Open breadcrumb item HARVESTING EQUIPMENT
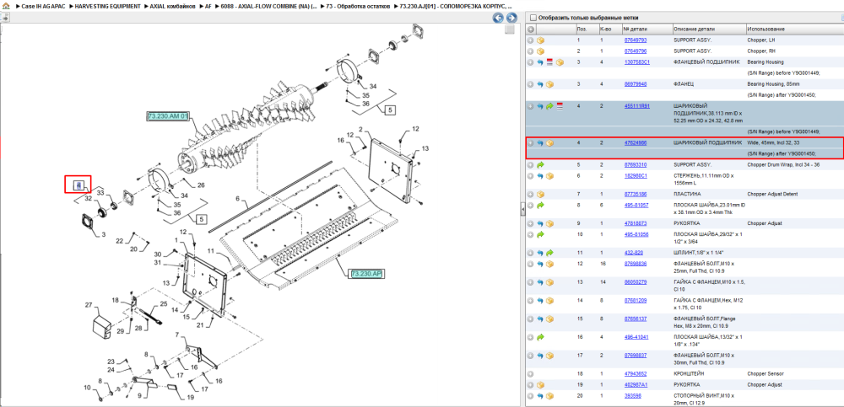The height and width of the screenshot is (407, 844). 108,5
